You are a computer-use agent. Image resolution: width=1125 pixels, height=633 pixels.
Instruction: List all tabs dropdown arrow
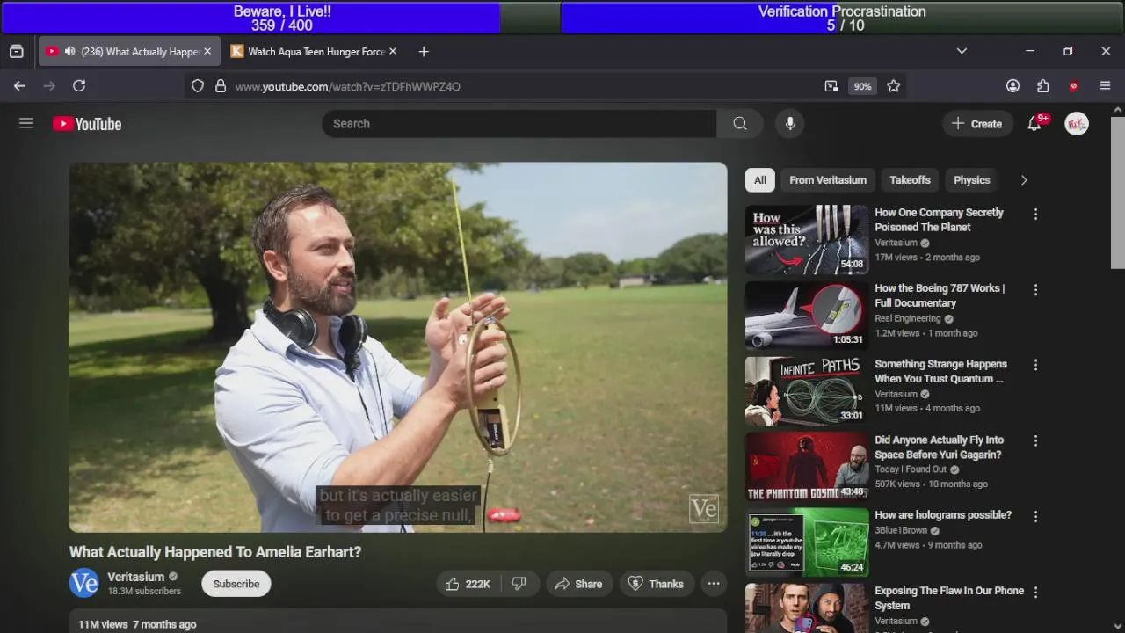tap(962, 52)
